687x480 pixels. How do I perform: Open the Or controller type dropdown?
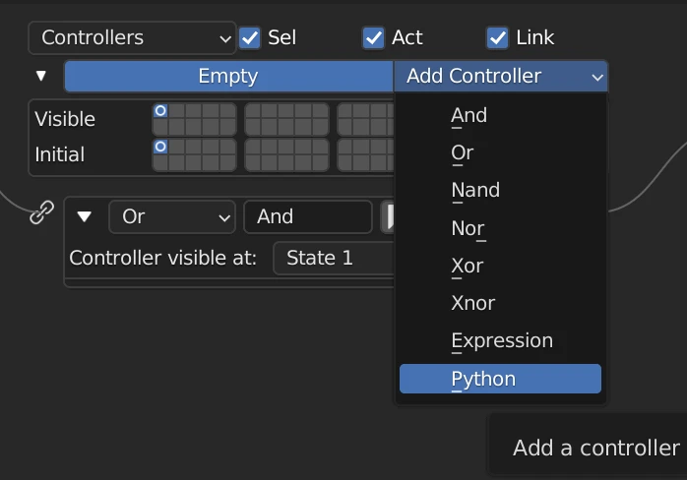click(172, 216)
